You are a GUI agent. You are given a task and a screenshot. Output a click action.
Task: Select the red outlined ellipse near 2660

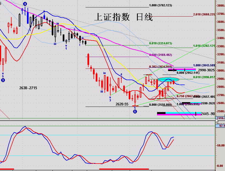(x=163, y=98)
